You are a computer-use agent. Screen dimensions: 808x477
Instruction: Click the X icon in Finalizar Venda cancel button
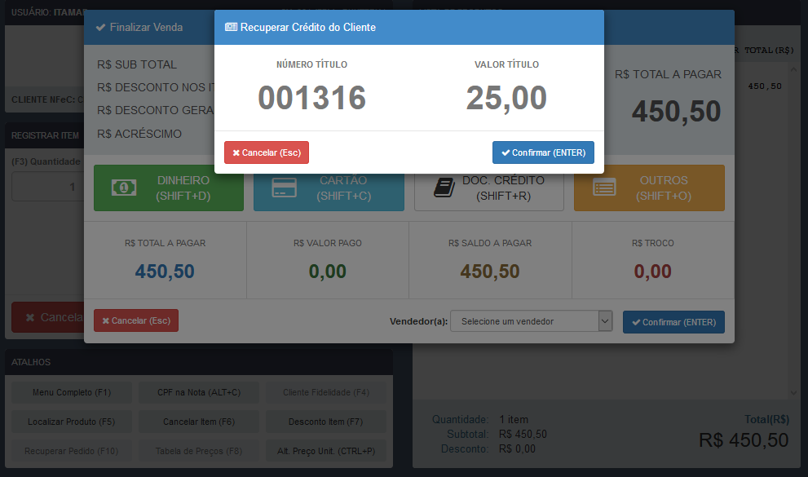pyautogui.click(x=106, y=321)
